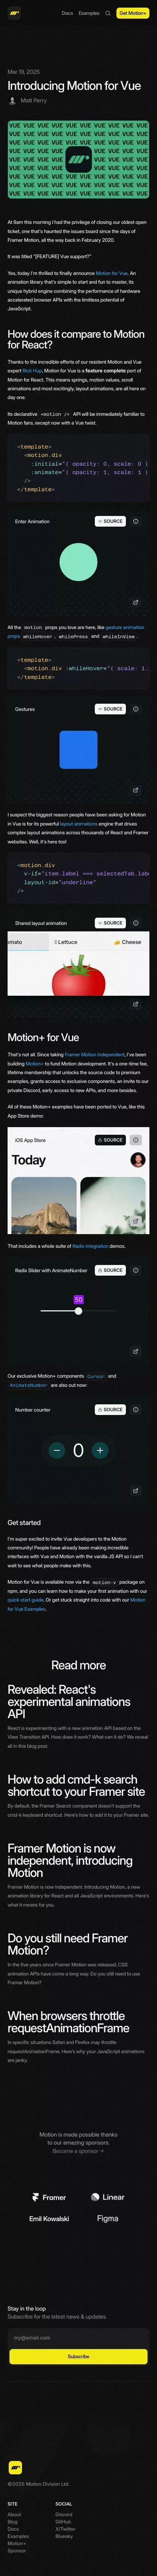Open the search magnifier icon in header

(x=108, y=13)
